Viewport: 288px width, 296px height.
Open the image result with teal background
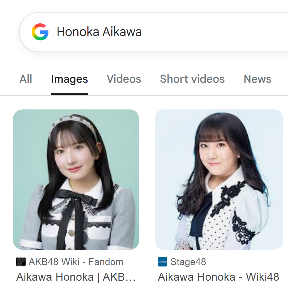pos(76,180)
